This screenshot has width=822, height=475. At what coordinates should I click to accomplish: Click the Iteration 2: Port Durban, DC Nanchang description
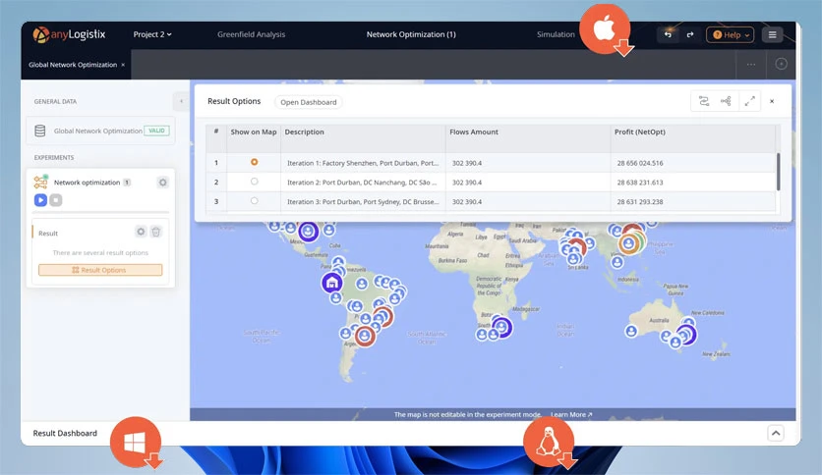click(x=362, y=183)
